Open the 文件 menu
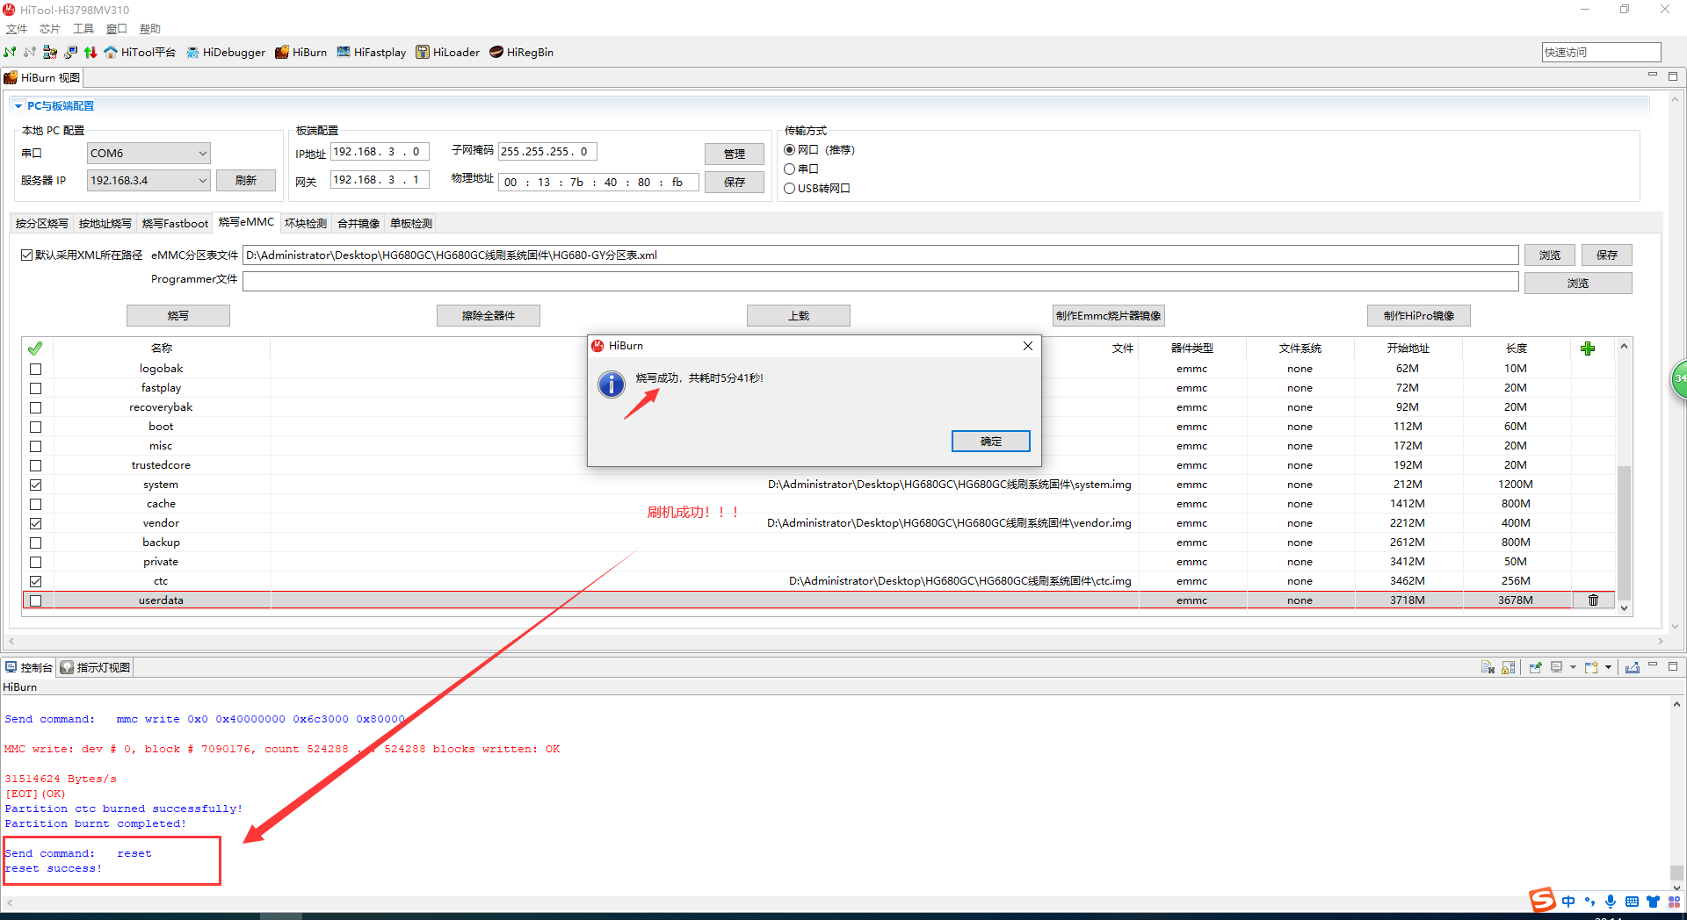Image resolution: width=1687 pixels, height=920 pixels. tap(17, 29)
